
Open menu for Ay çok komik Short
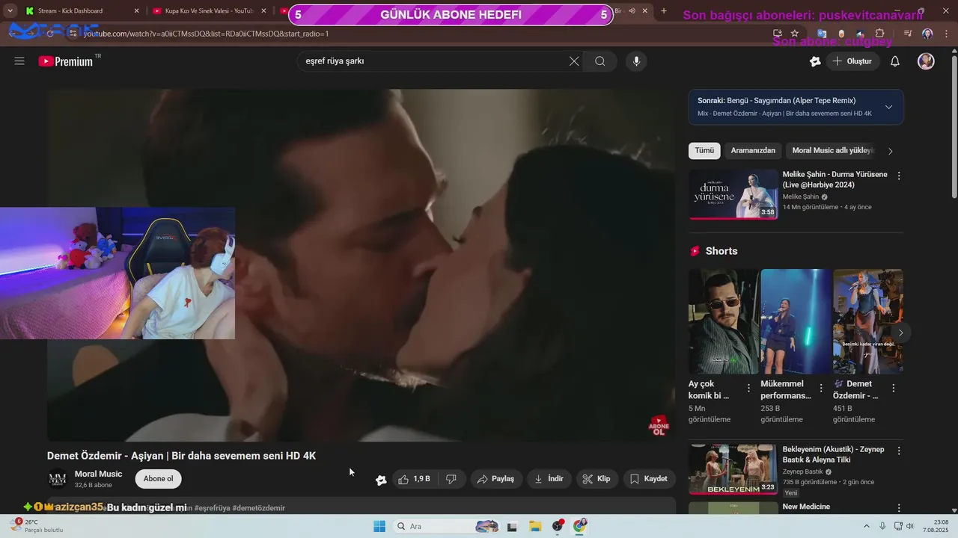748,389
